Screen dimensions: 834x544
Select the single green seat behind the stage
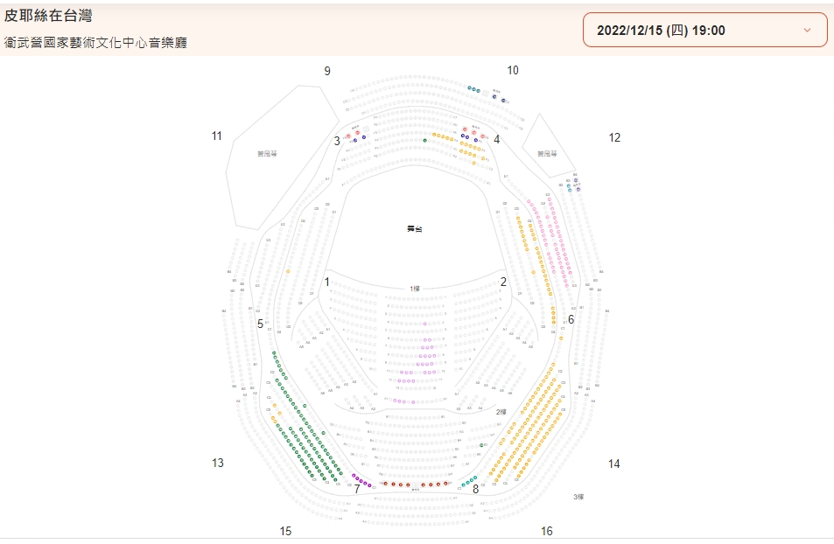point(424,141)
